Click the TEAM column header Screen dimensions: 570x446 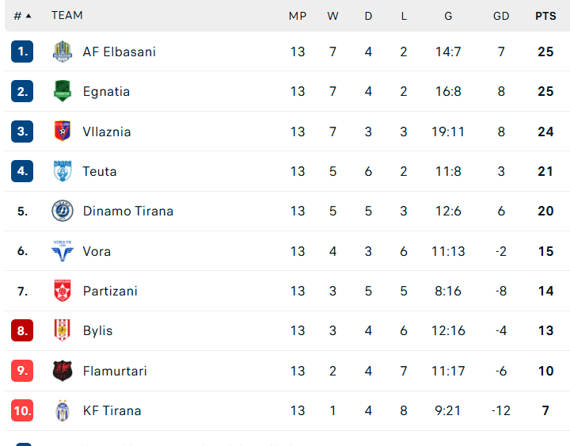coord(67,15)
